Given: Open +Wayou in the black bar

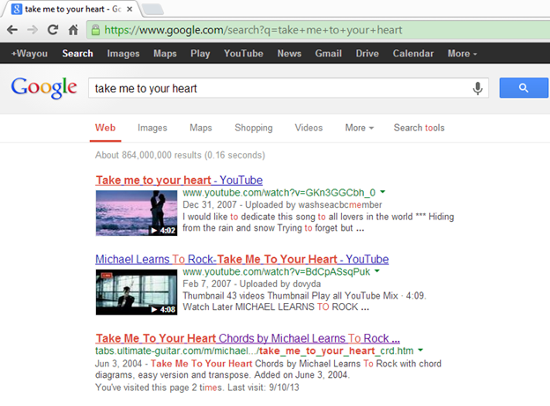Looking at the screenshot, I should [x=29, y=54].
